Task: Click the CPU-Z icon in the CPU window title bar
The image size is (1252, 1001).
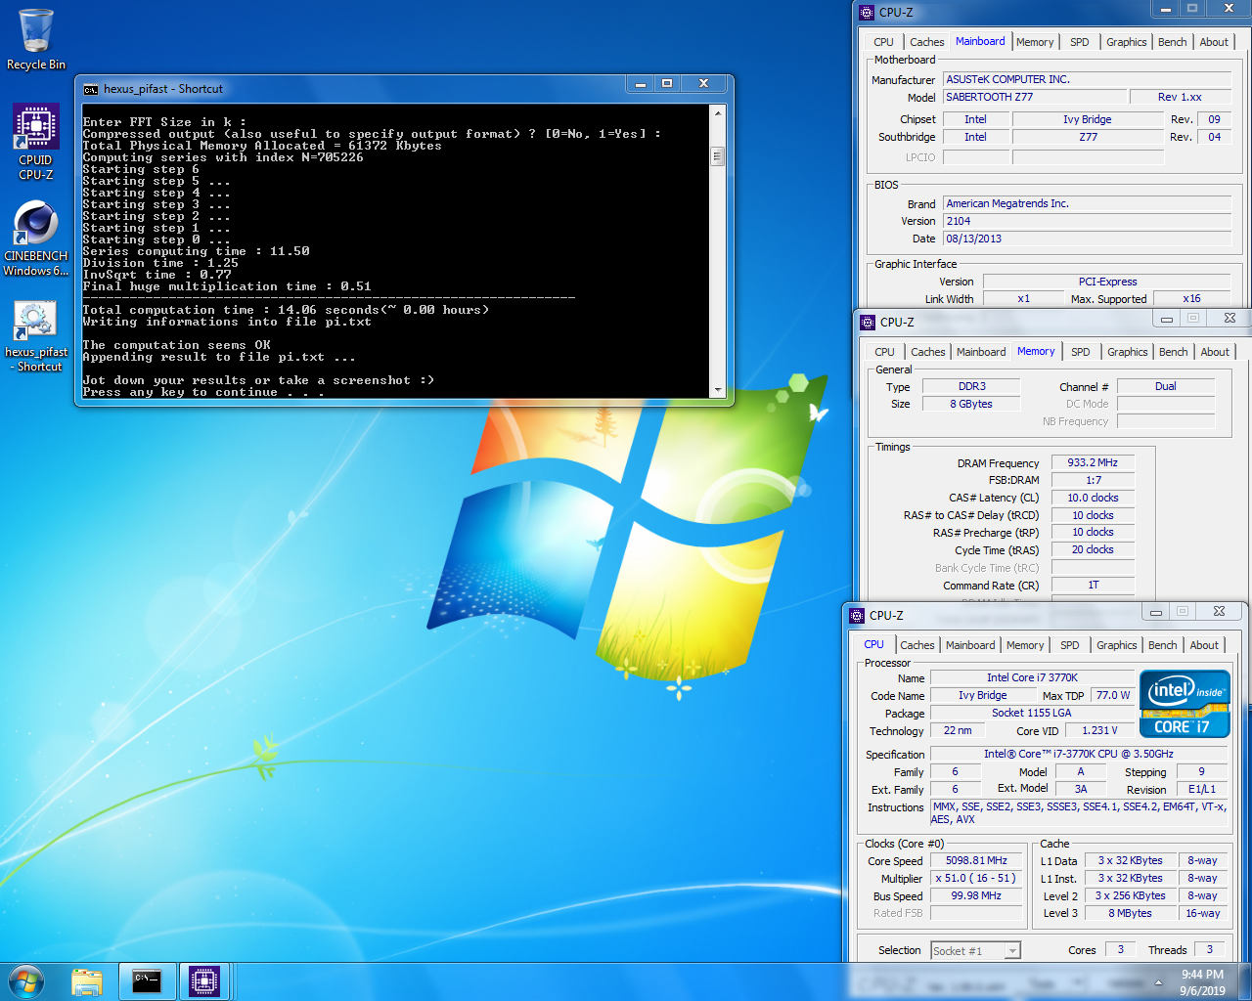Action: pos(857,615)
